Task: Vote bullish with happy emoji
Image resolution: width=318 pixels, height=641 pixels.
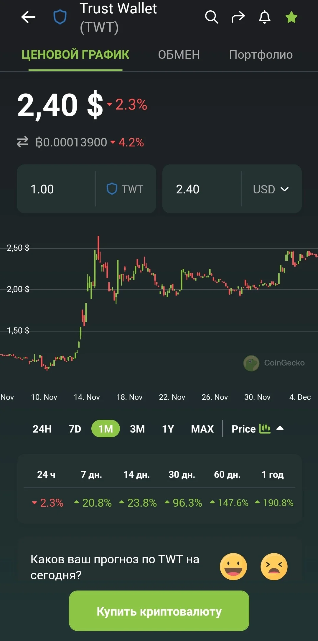Action: (233, 567)
